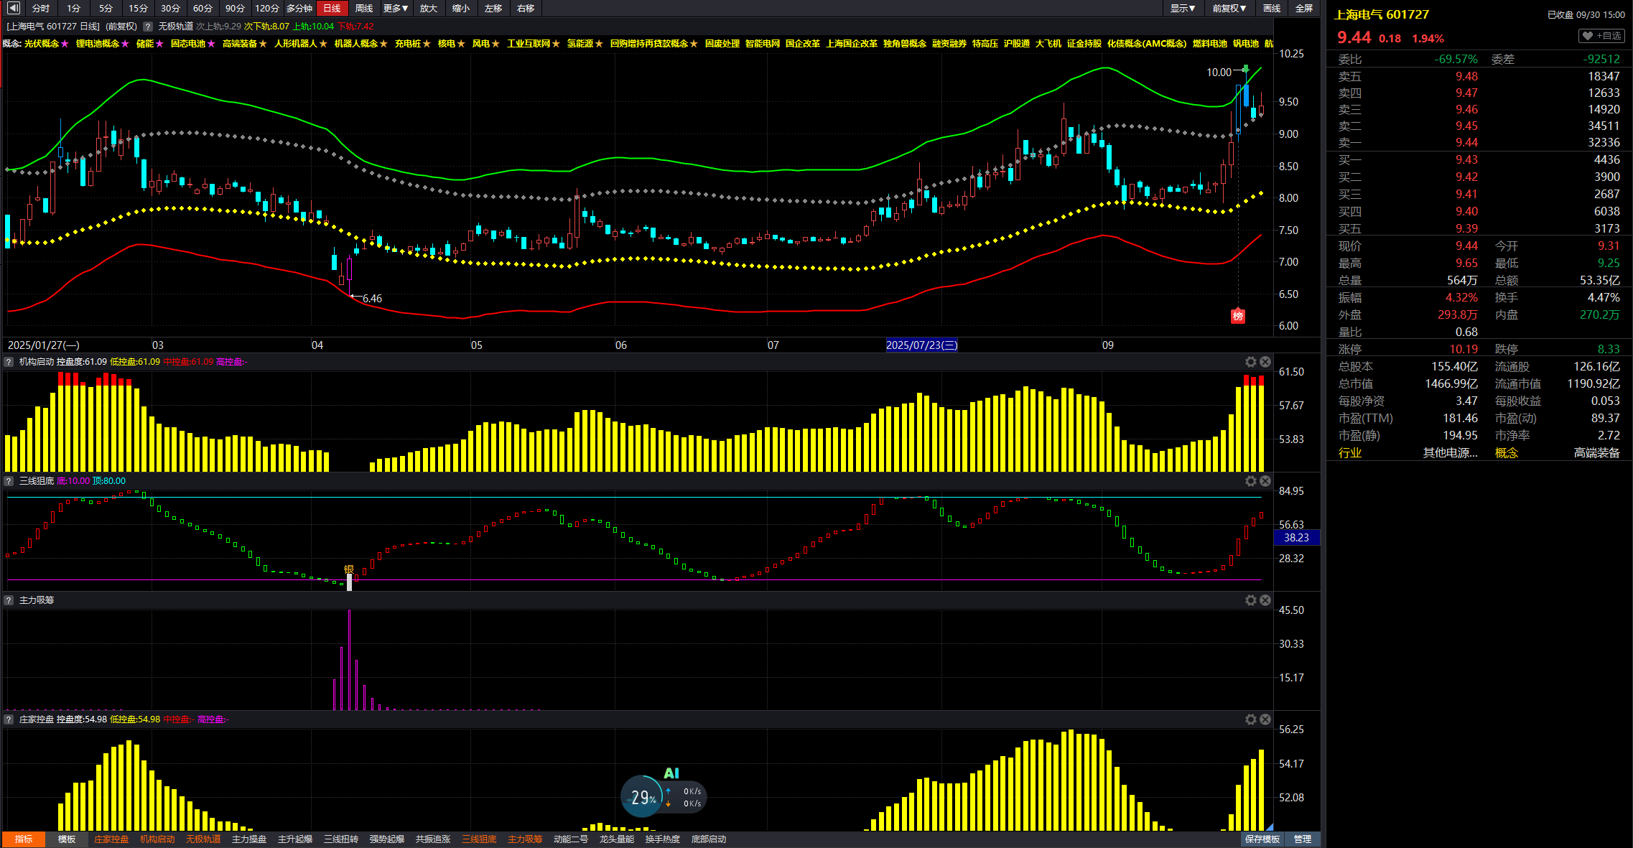Screen dimensions: 1633x848
Task: Click the collapse-left arrow icon at top-left
Action: pyautogui.click(x=13, y=8)
